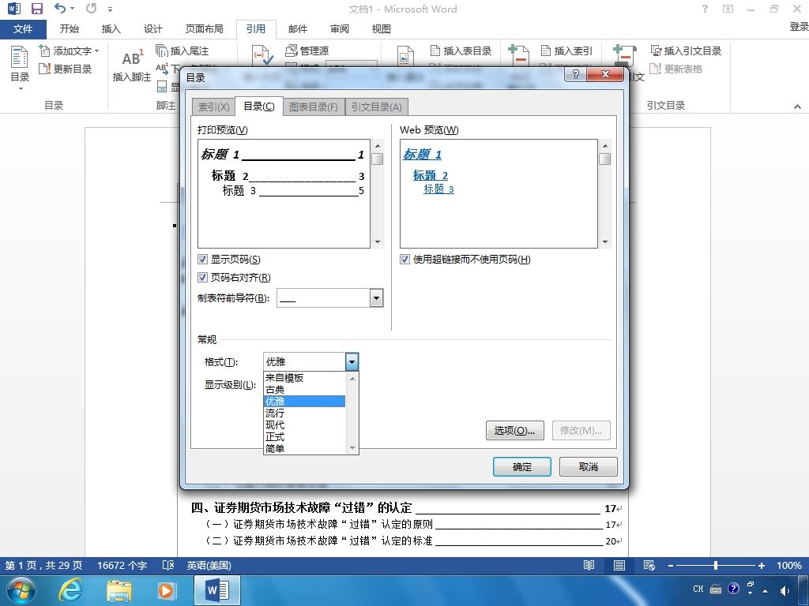Select 流行 in the format list
Screen dimensions: 809x606
(x=304, y=413)
